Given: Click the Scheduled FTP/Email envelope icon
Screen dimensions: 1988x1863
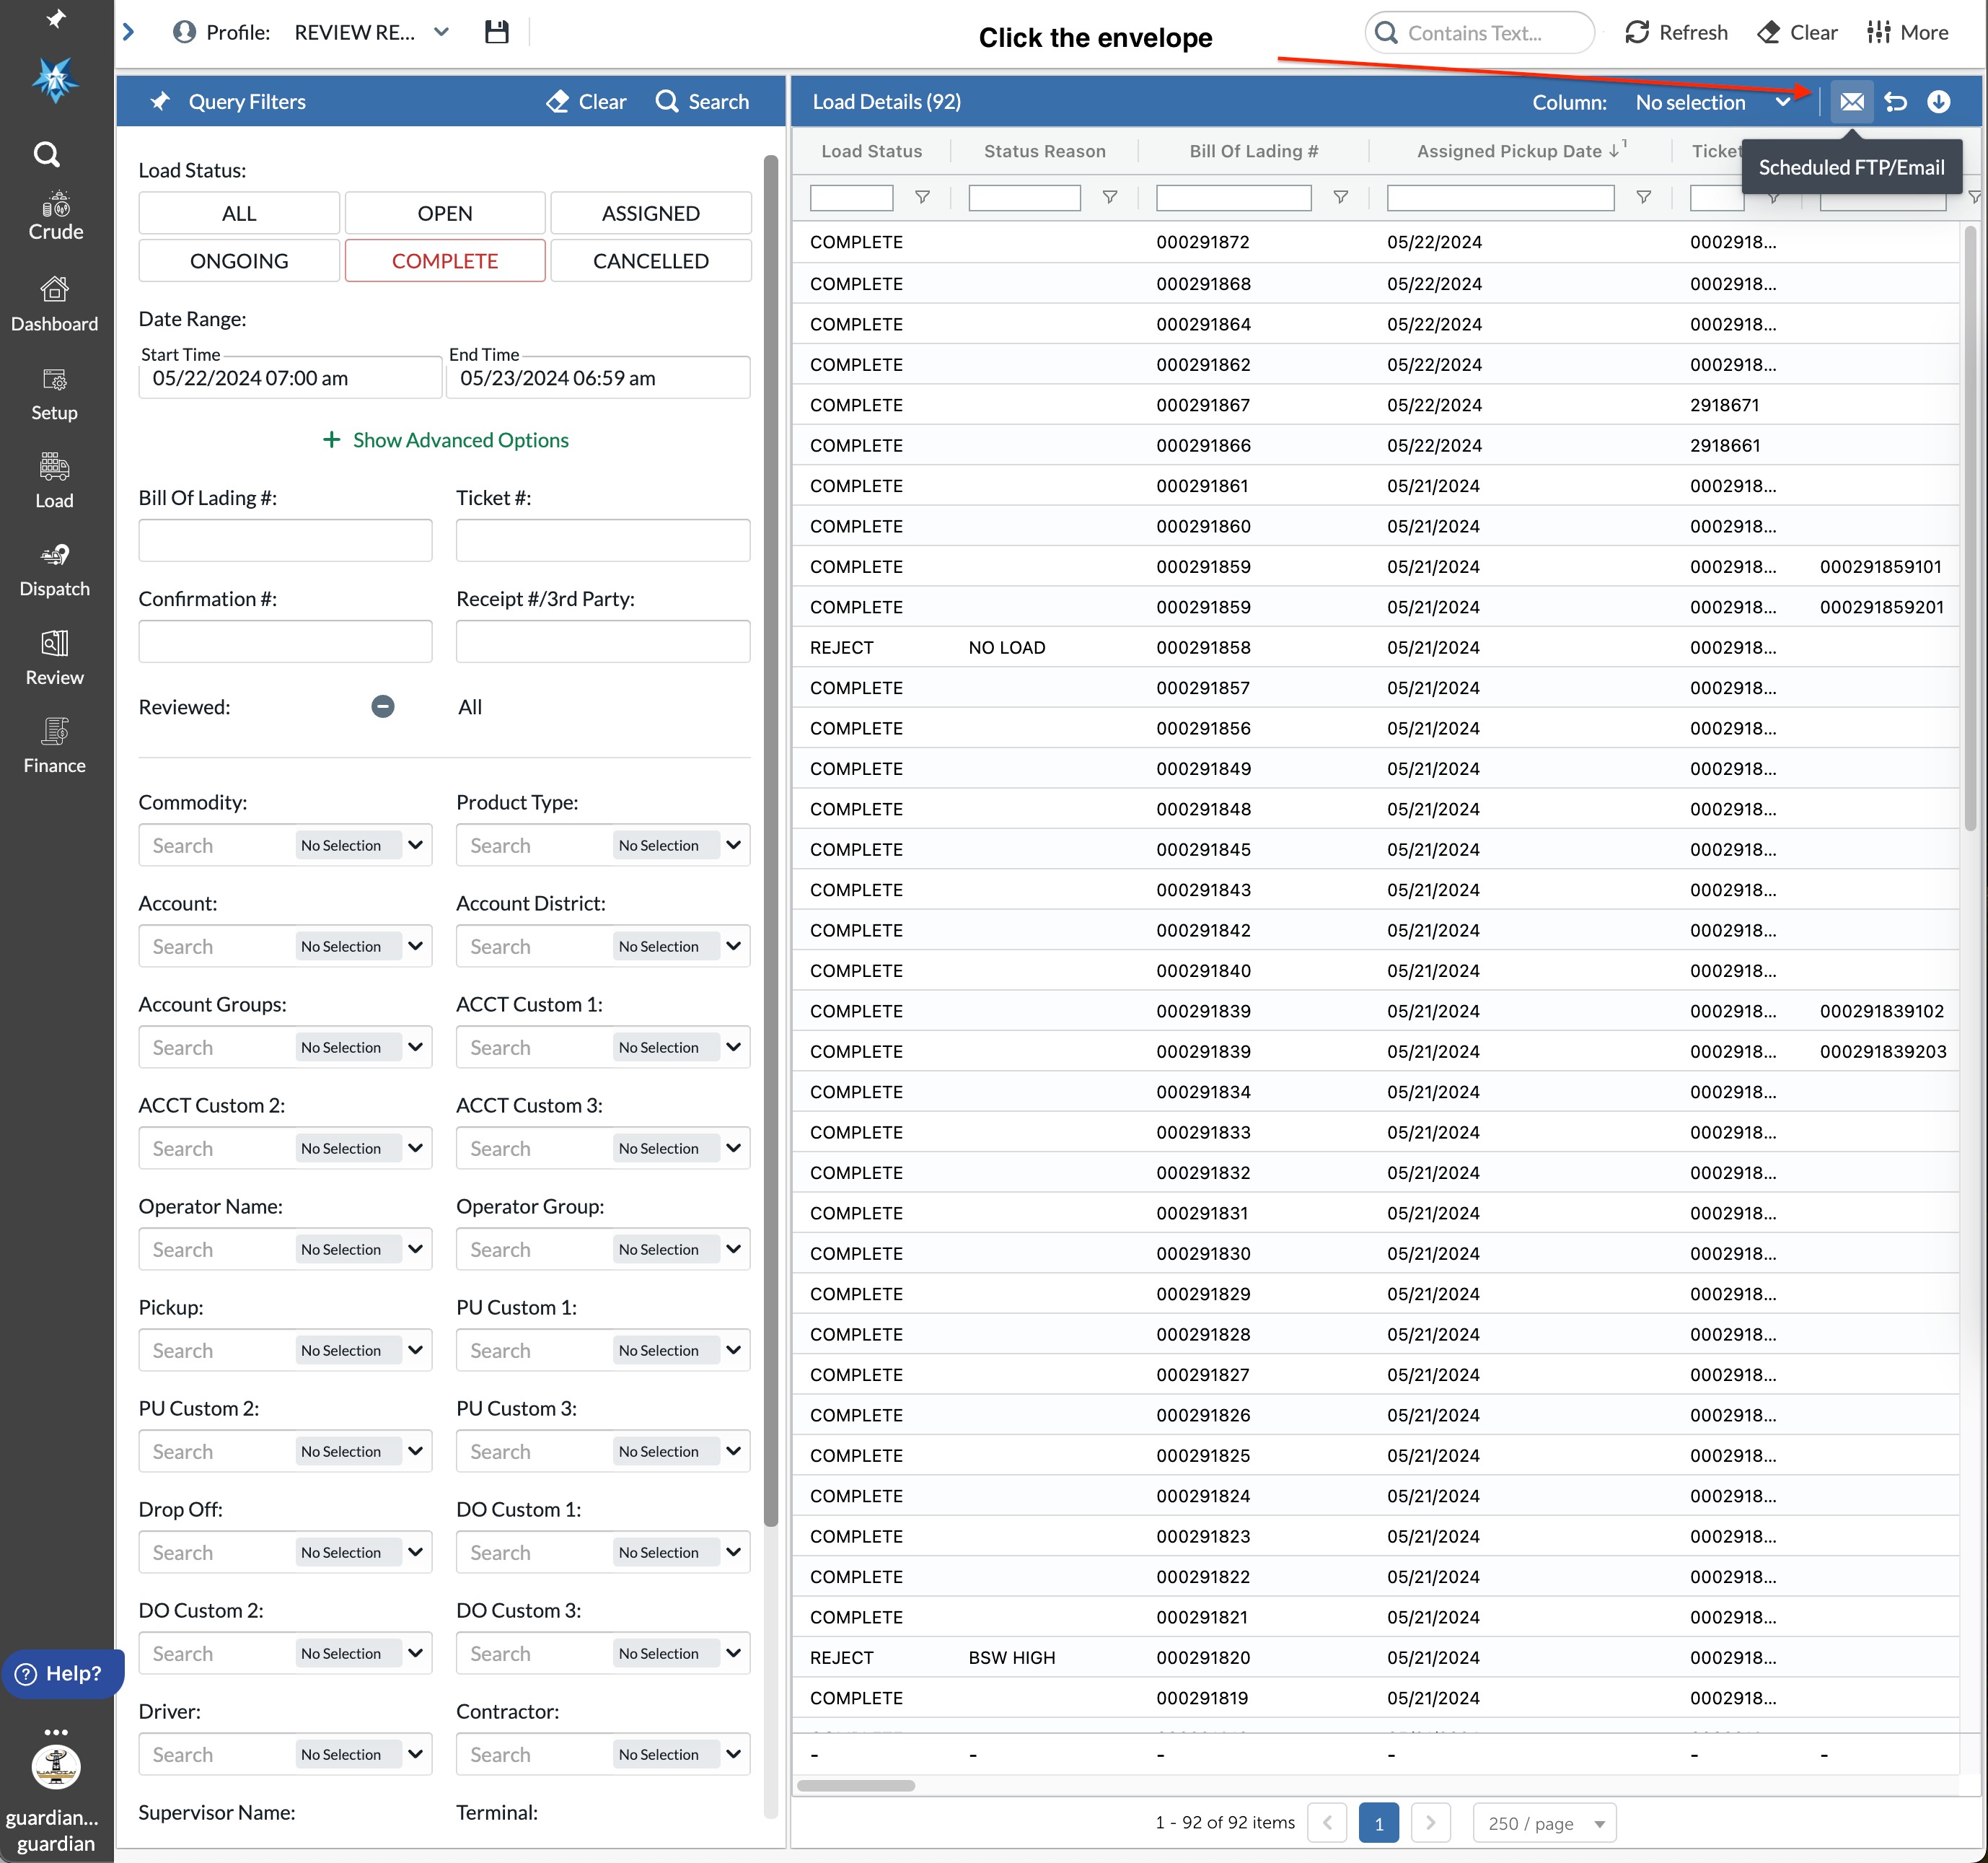Looking at the screenshot, I should (1851, 102).
